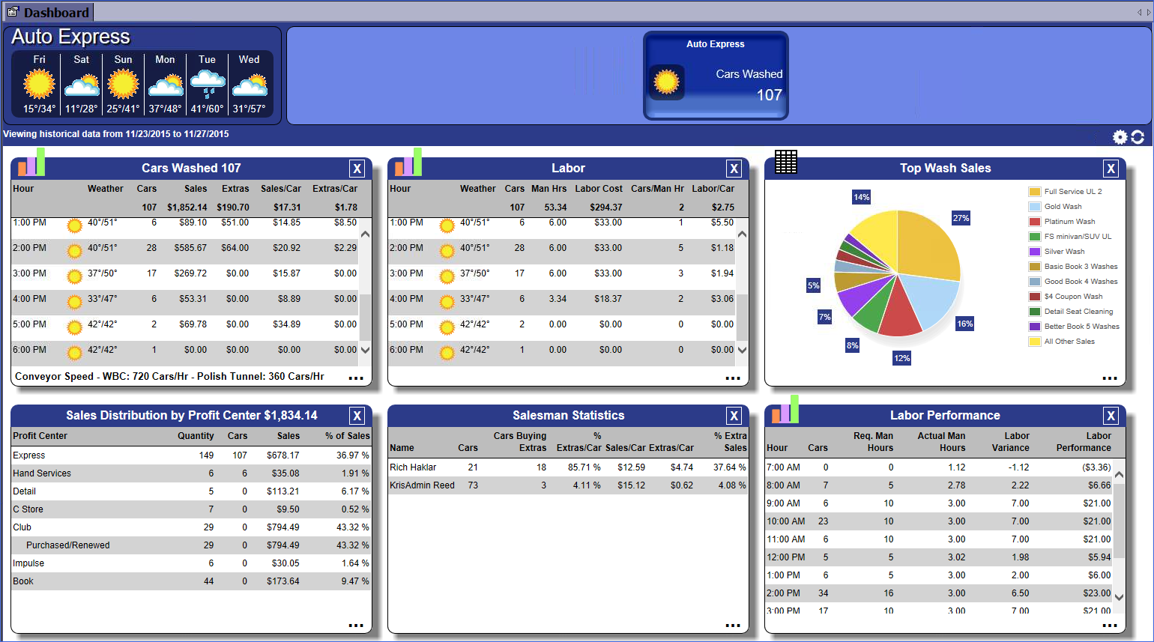
Task: Open the ellipsis menu on Cars Washed panel
Action: click(x=356, y=378)
